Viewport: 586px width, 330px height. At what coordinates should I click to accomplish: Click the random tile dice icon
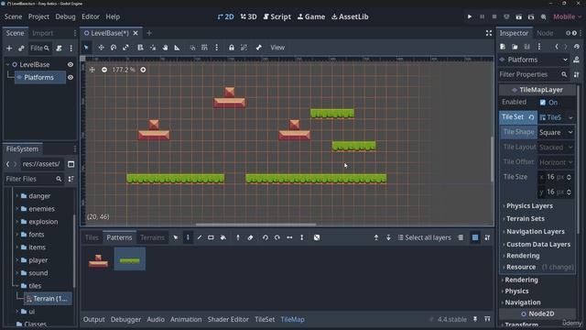[x=317, y=237]
